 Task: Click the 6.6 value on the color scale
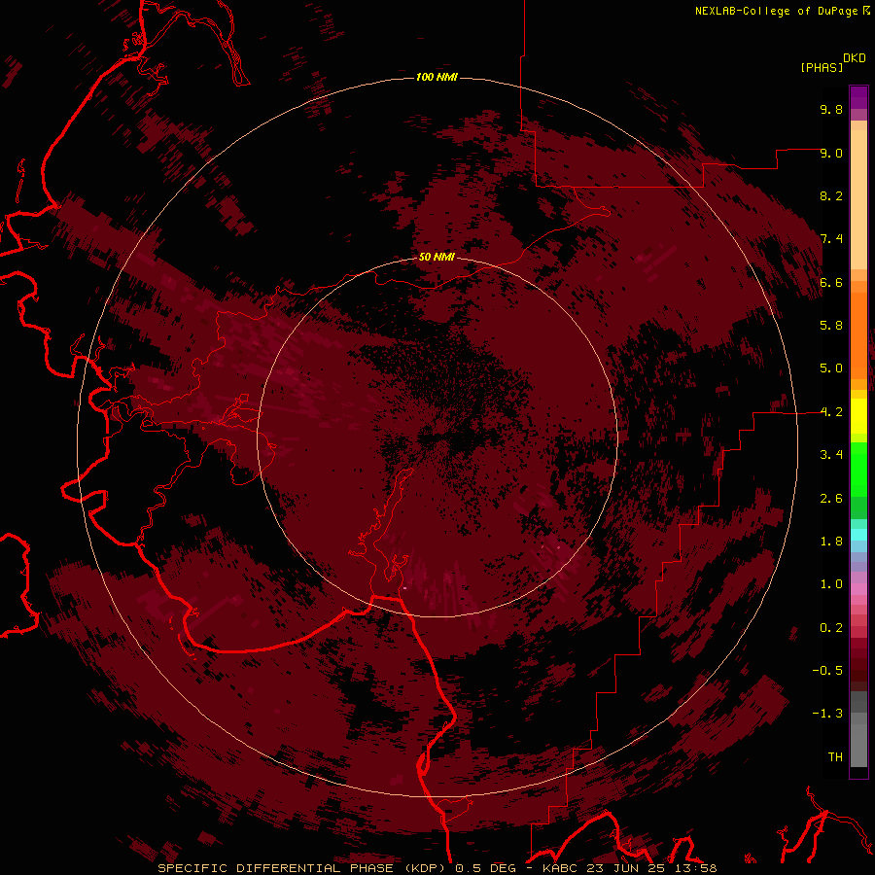click(831, 282)
